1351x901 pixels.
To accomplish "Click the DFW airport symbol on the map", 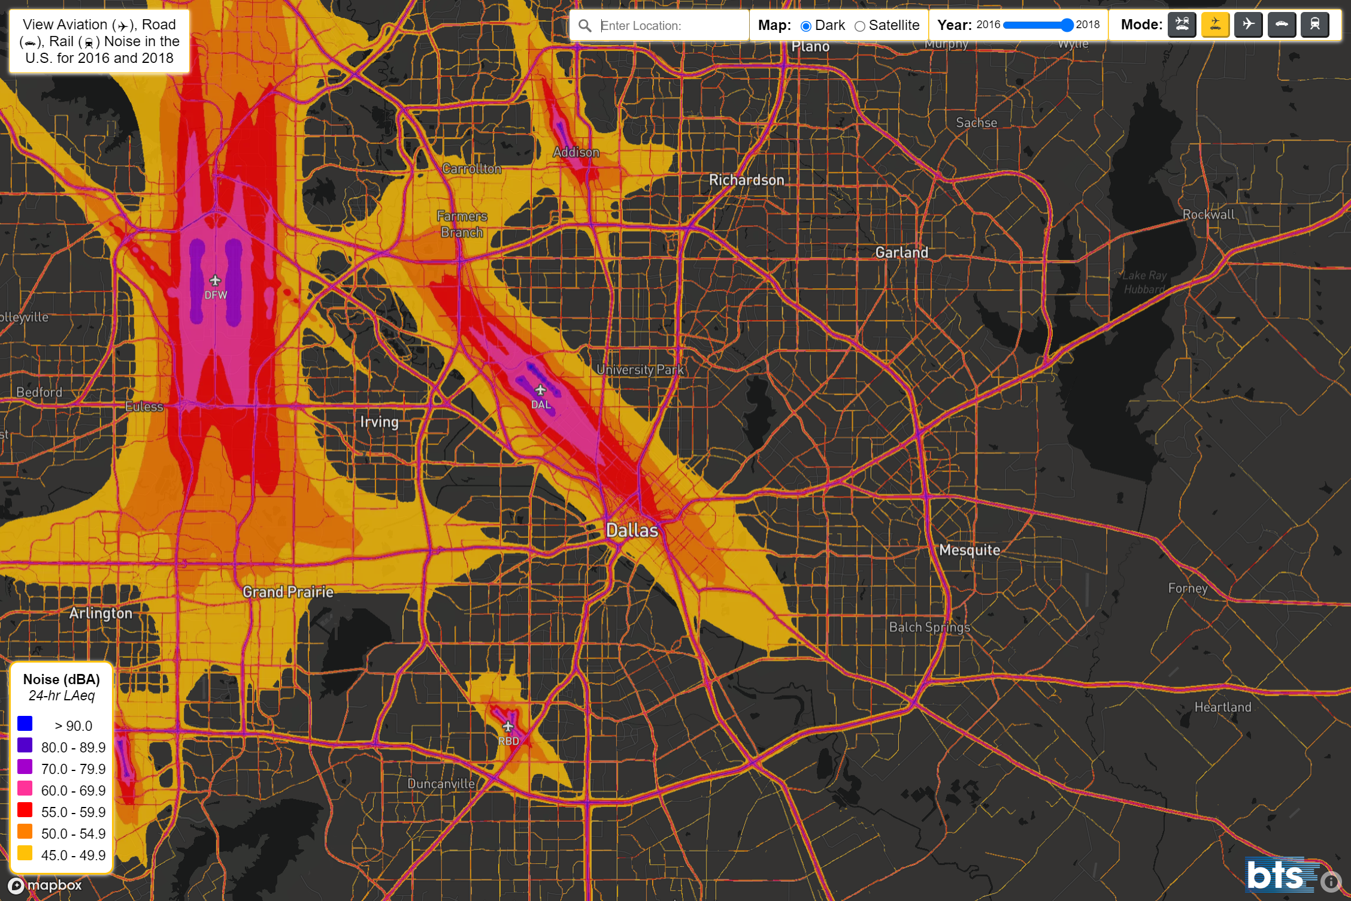I will pos(216,279).
